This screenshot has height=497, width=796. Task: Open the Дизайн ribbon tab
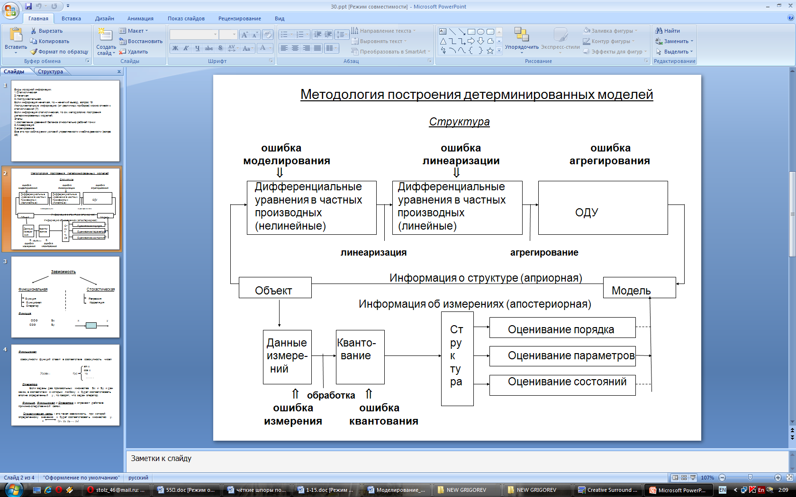point(105,18)
